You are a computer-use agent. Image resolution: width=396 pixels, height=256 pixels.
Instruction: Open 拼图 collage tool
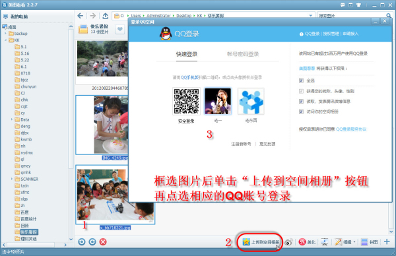tap(369, 242)
